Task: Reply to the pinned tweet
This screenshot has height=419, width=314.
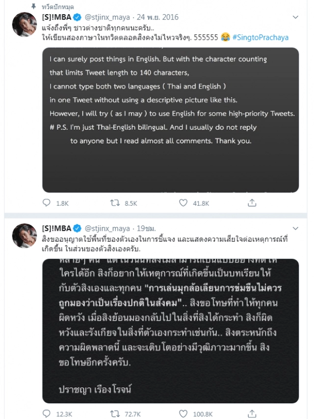Action: [x=47, y=202]
